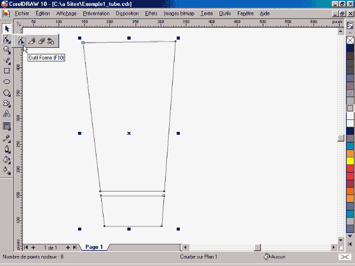Switch to the Page 1 tab

tap(94, 247)
